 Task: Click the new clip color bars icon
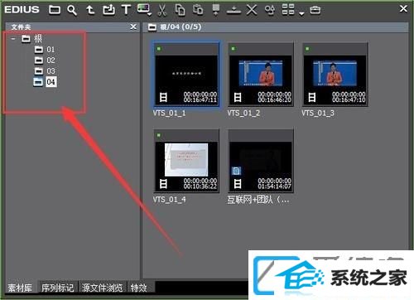click(x=143, y=8)
